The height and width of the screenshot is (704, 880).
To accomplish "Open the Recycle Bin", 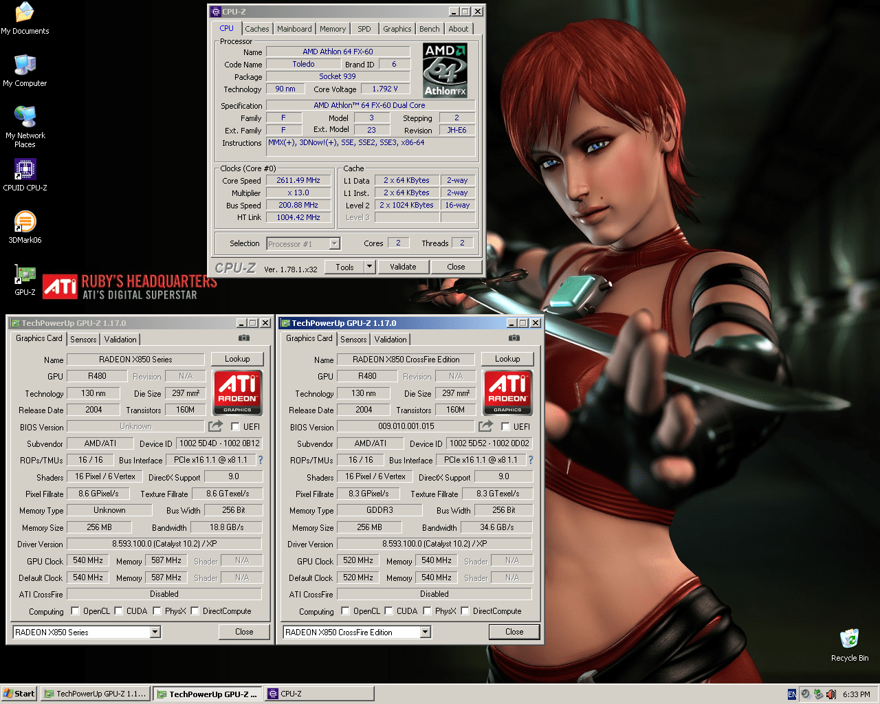I will point(850,645).
